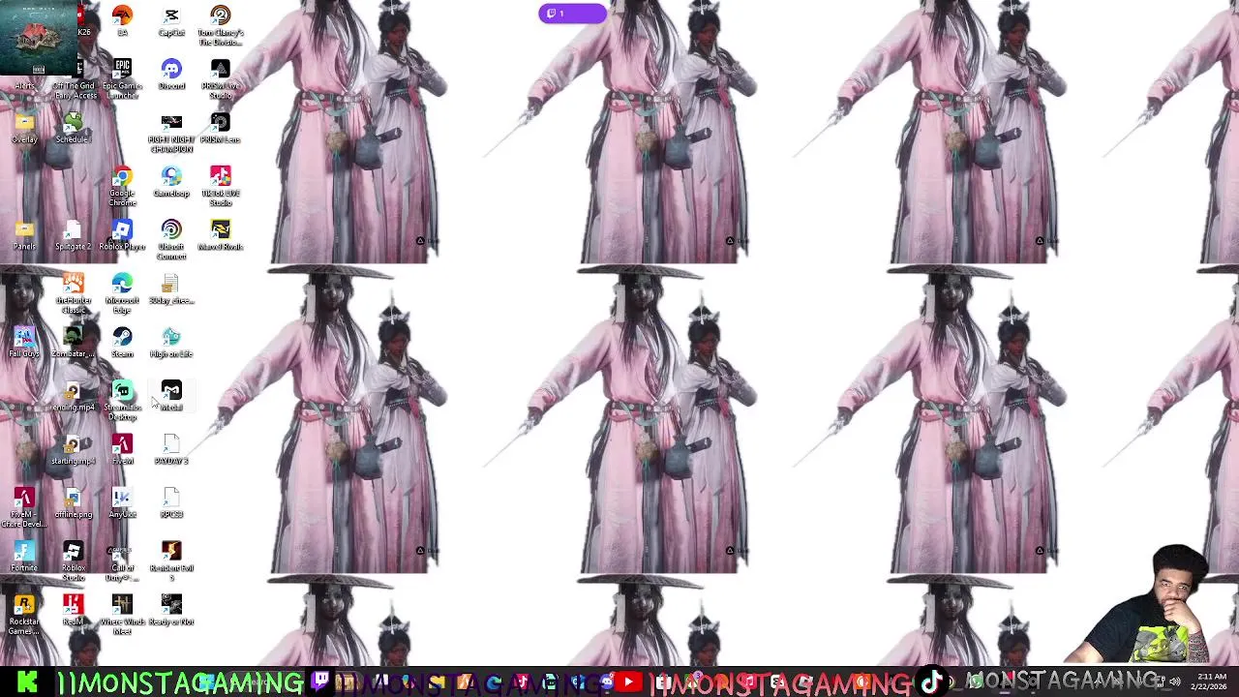
Task: Open FiveM - Cfx.re Development shortcut
Action: point(24,507)
